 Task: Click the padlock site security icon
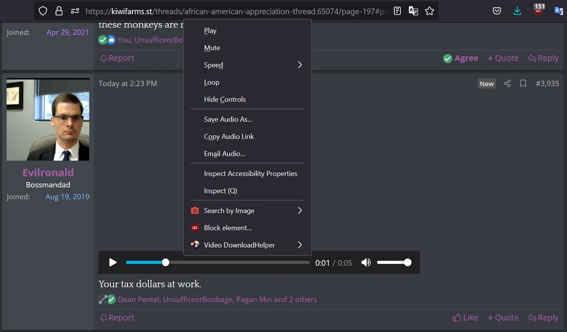[x=59, y=11]
